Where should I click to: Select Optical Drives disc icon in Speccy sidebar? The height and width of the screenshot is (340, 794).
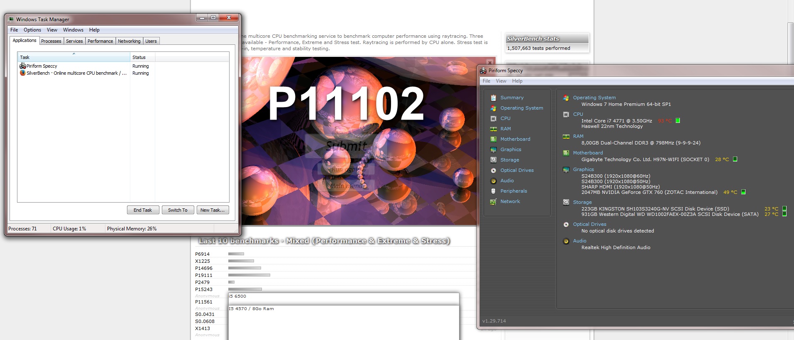(494, 170)
